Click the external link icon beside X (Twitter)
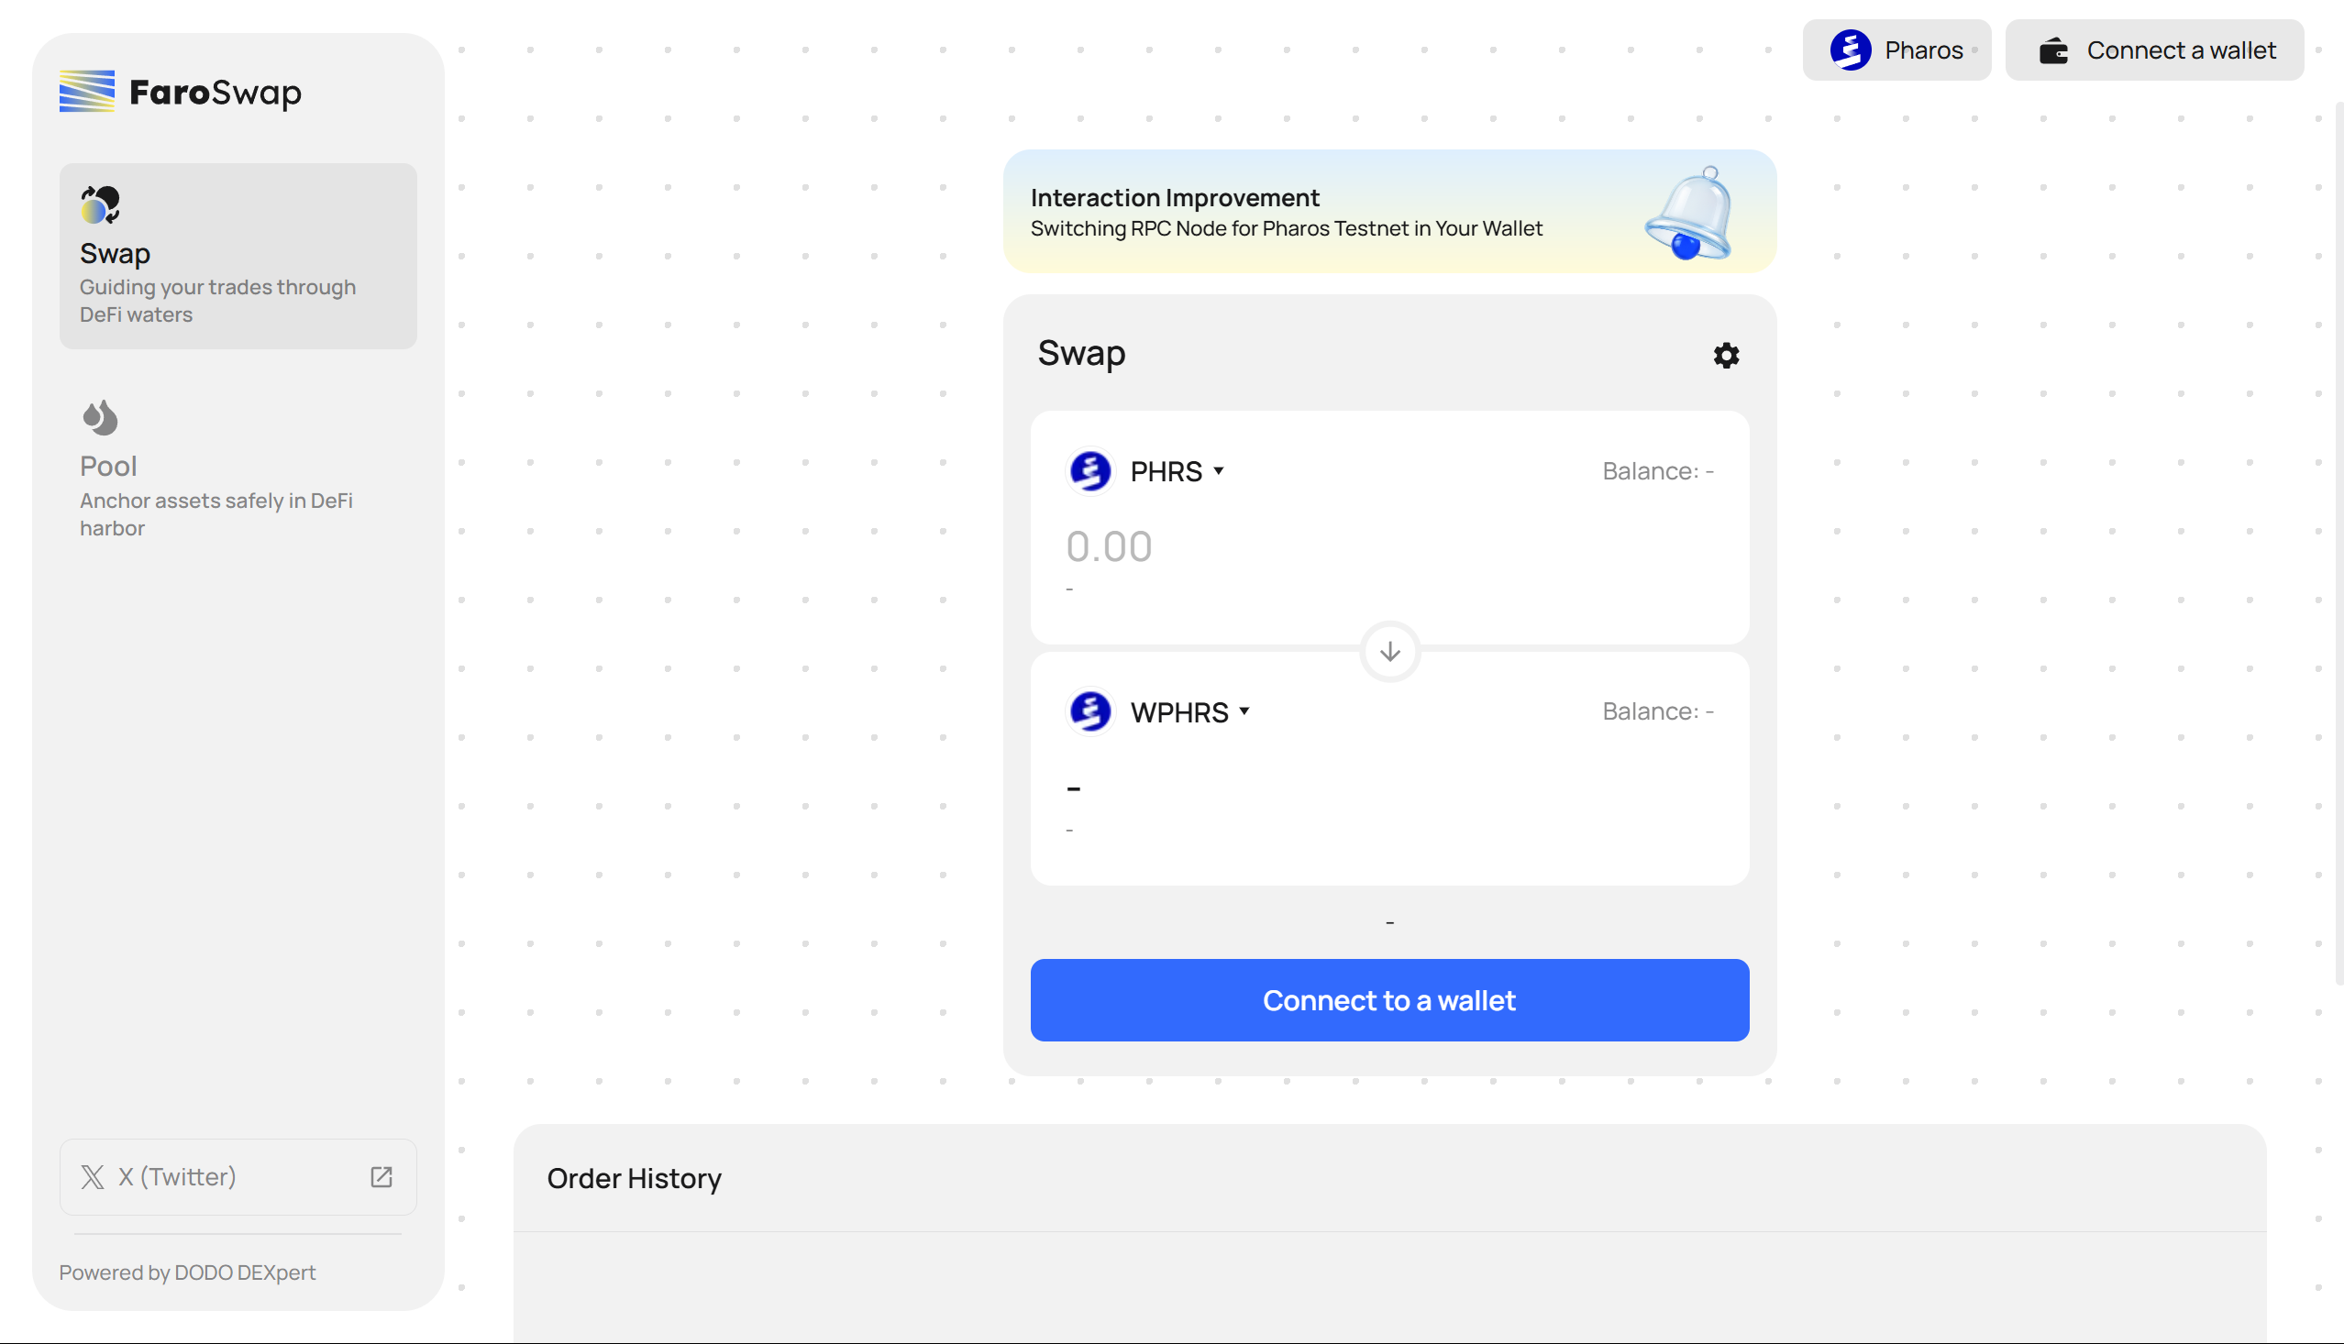This screenshot has height=1344, width=2344. point(381,1177)
